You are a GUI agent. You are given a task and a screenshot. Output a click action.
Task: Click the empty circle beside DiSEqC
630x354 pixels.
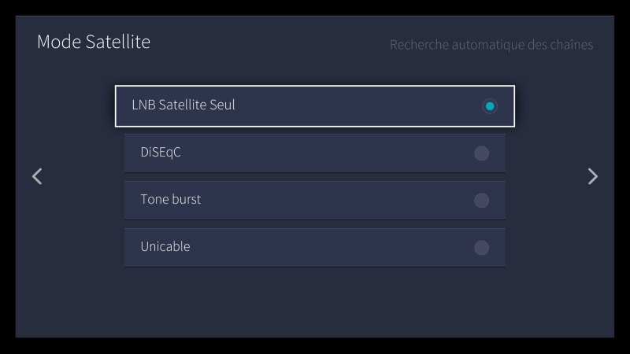click(481, 153)
